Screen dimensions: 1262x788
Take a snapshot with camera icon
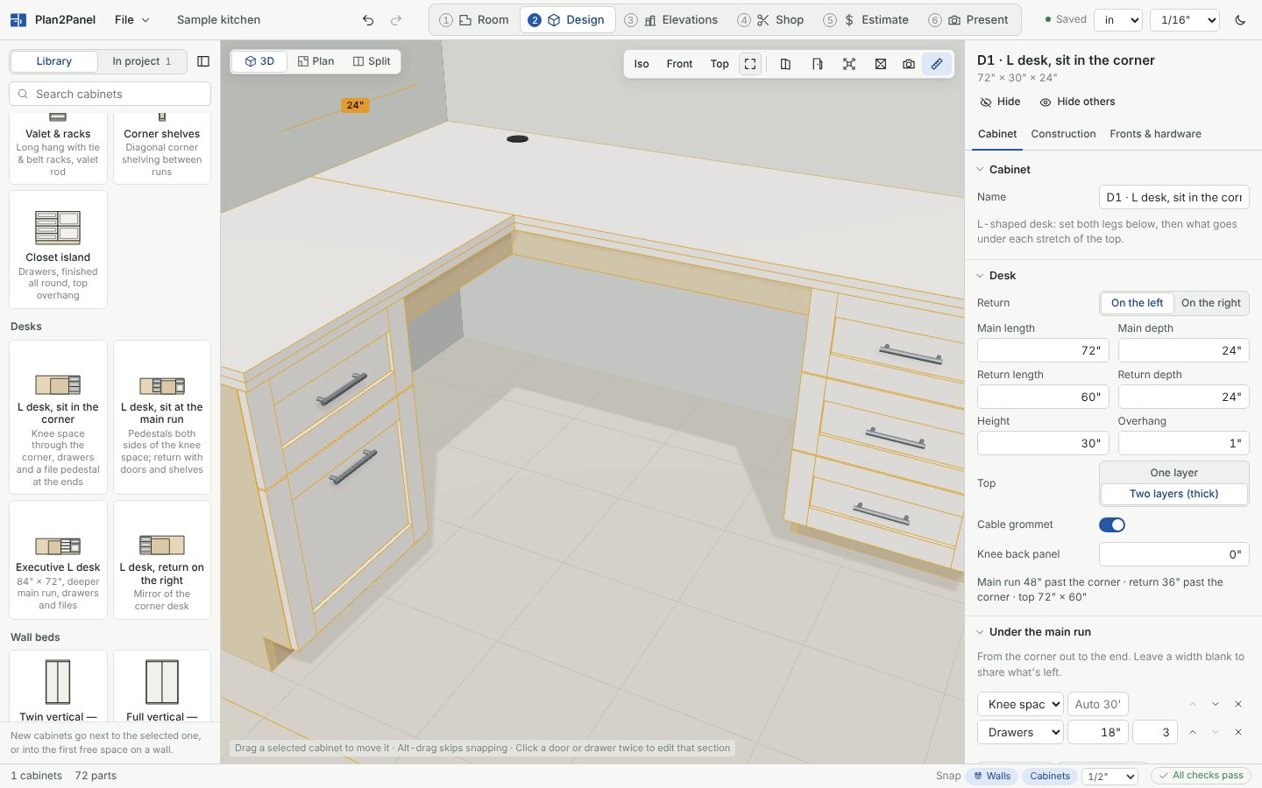click(x=909, y=64)
